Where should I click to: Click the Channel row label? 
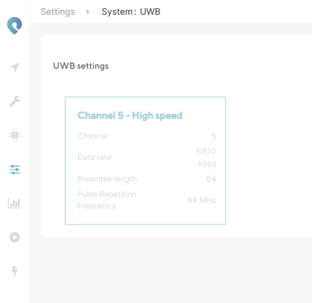tap(92, 136)
